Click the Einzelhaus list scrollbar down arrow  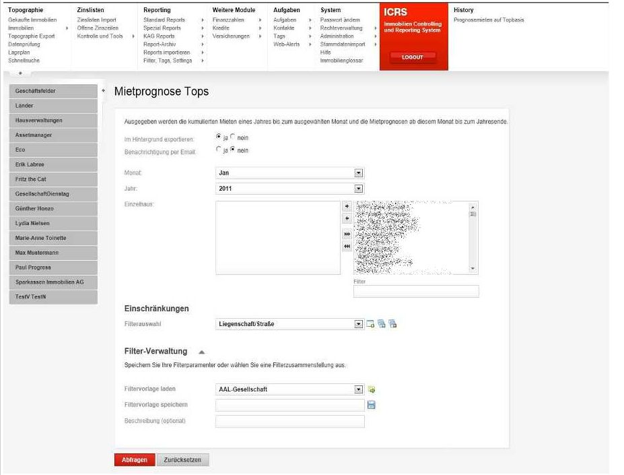(x=473, y=269)
